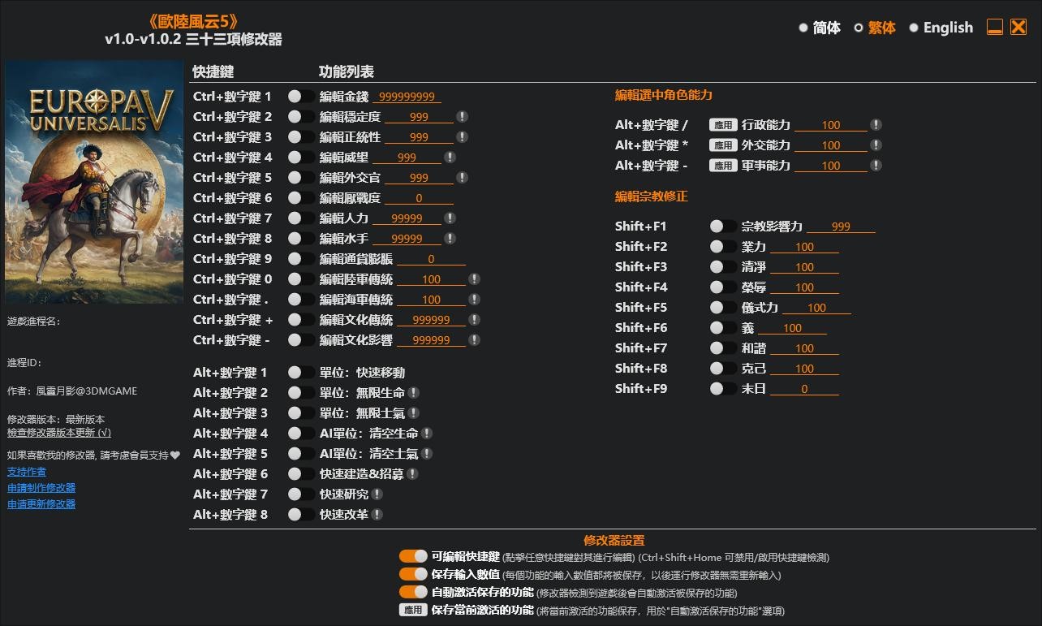This screenshot has height=626, width=1042.
Task: Click 編輯金錢 value field
Action: coord(407,97)
